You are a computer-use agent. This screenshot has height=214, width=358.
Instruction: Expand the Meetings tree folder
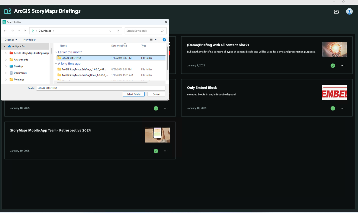pos(6,80)
